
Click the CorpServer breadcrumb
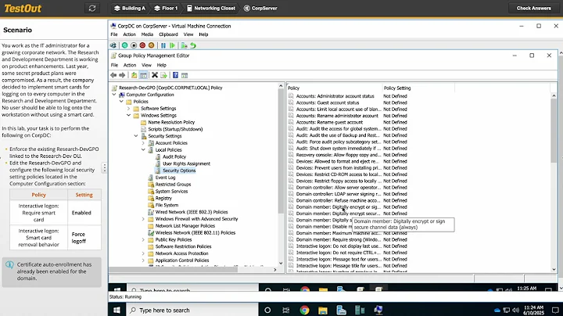(x=260, y=9)
